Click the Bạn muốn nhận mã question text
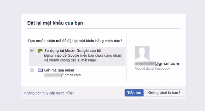Screen dimensions: 205x111 pos(75,41)
